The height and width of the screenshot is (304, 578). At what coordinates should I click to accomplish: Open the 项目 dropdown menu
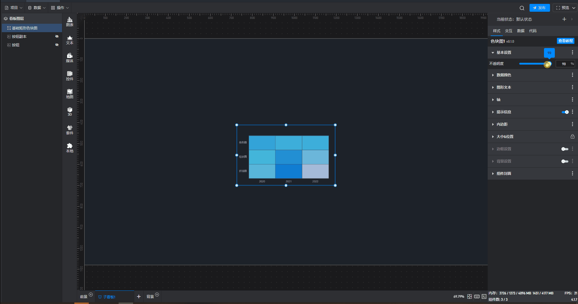[14, 8]
